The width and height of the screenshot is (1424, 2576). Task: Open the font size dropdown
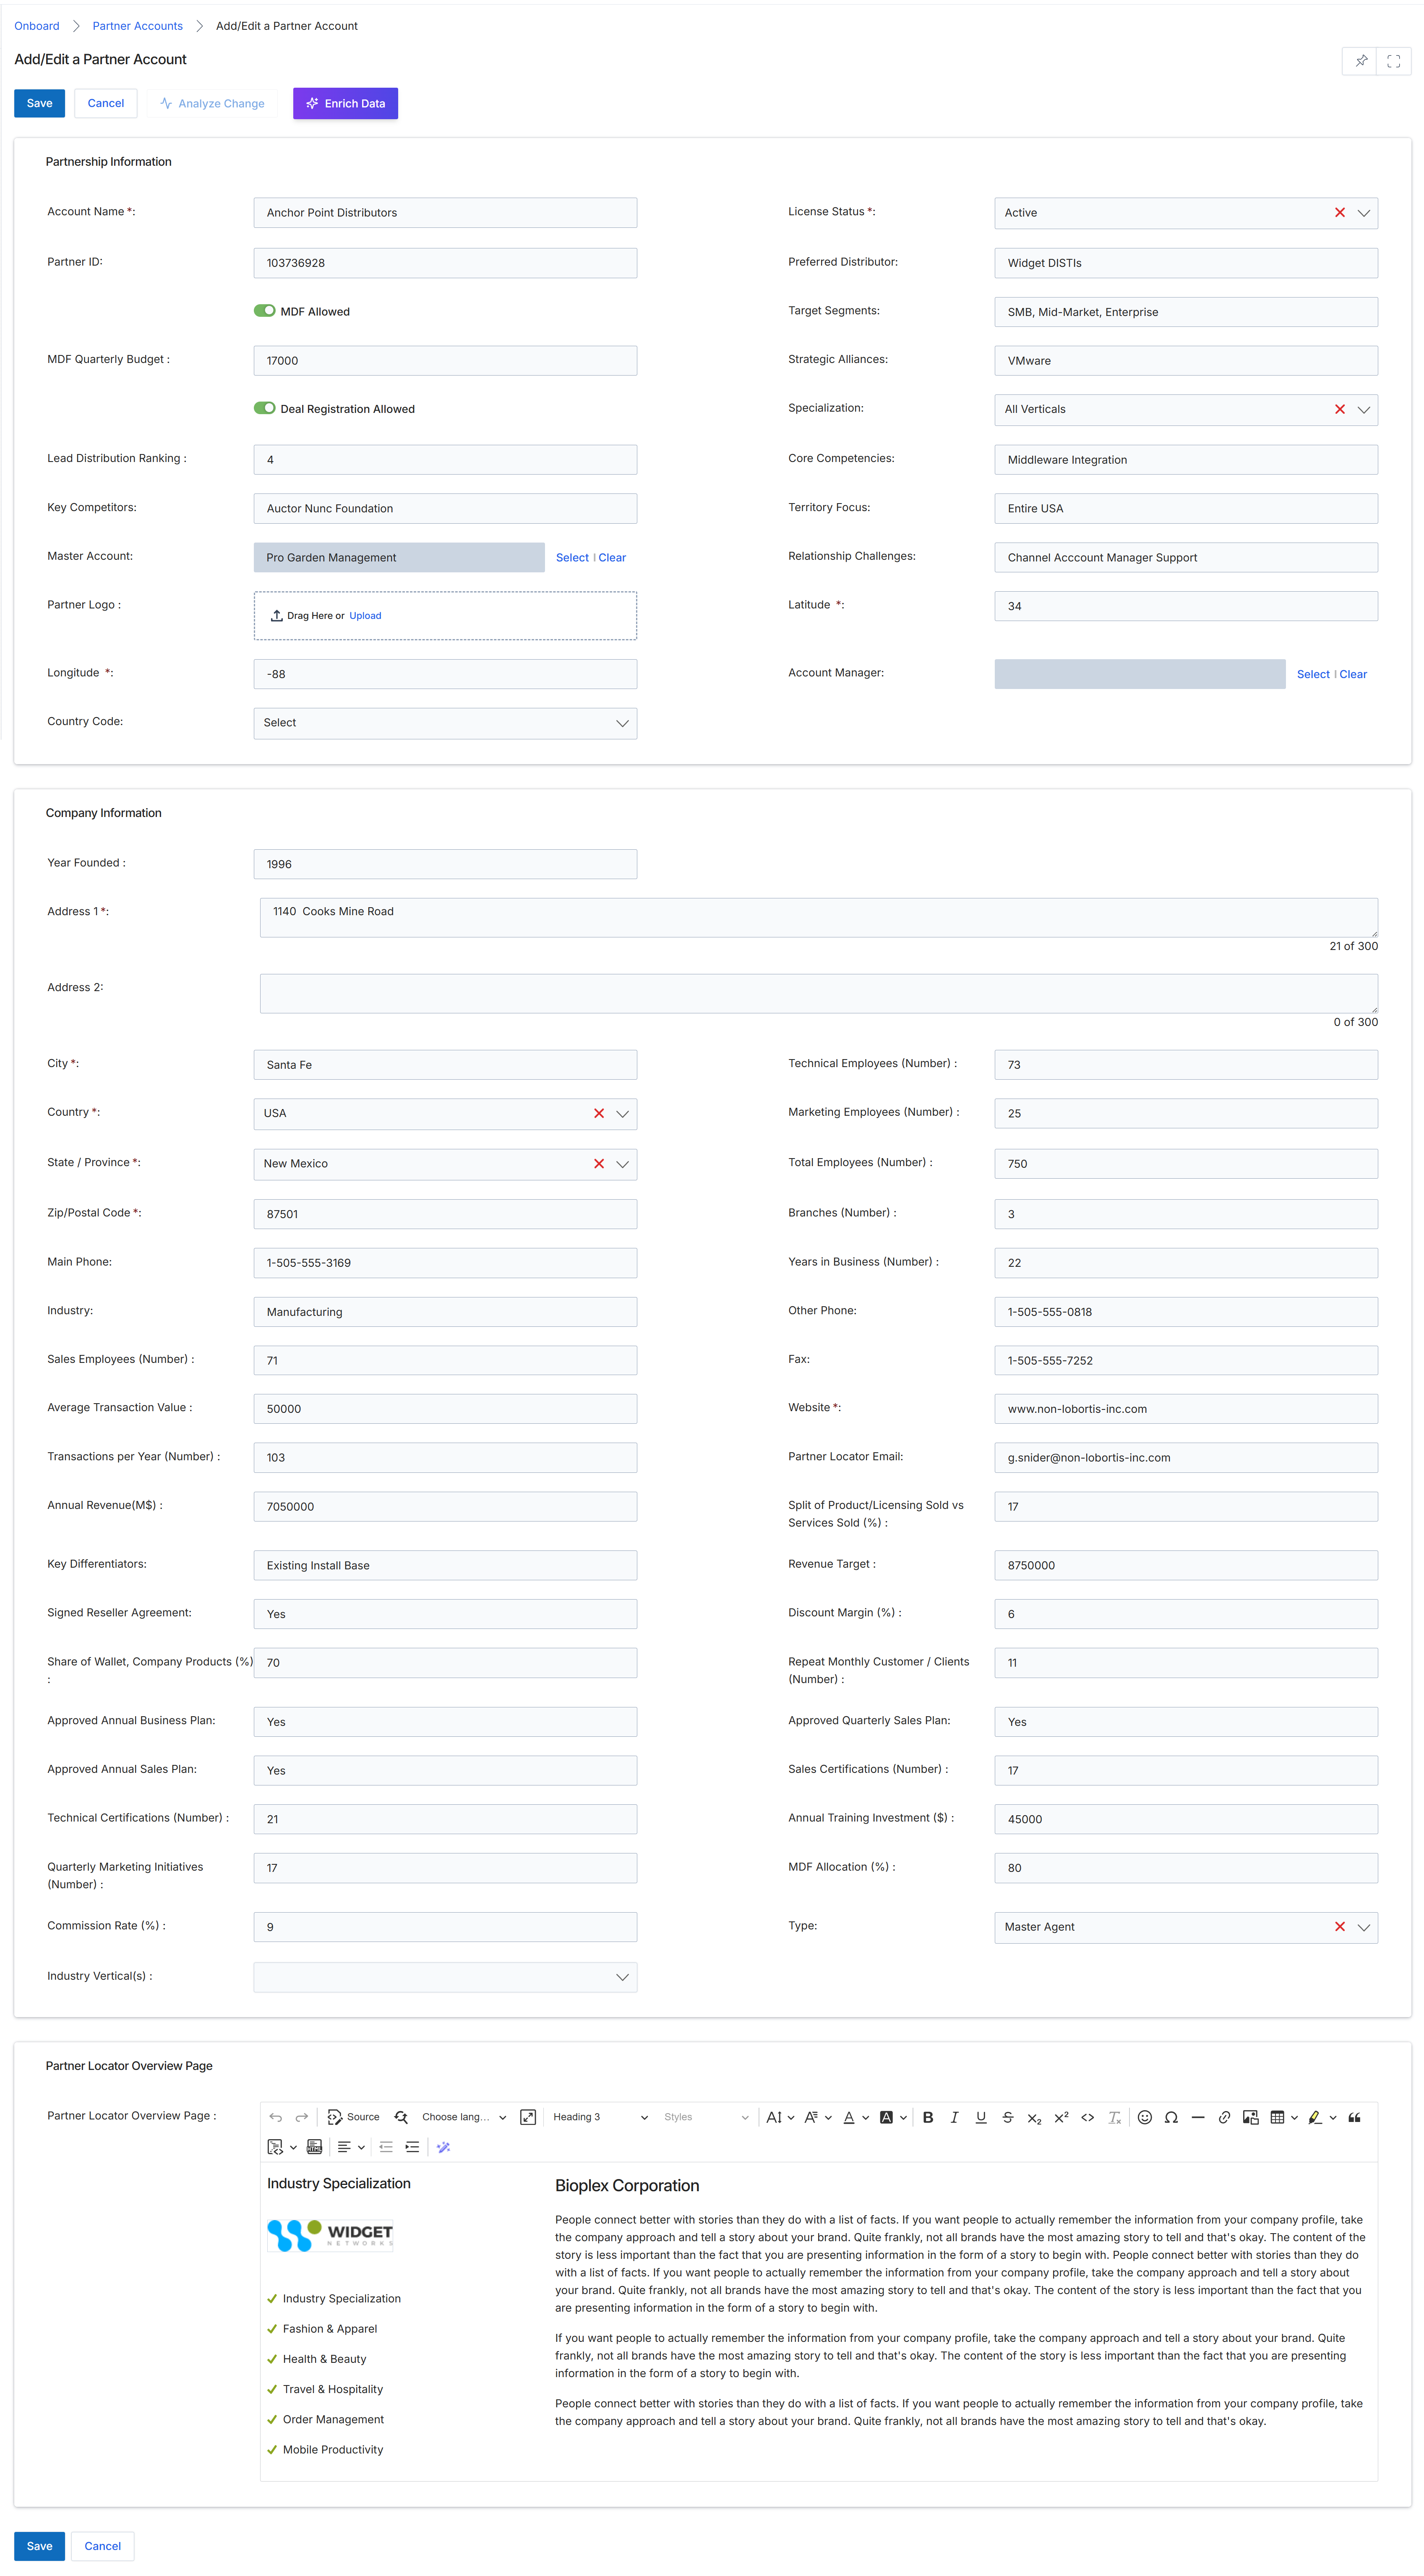[x=780, y=2117]
